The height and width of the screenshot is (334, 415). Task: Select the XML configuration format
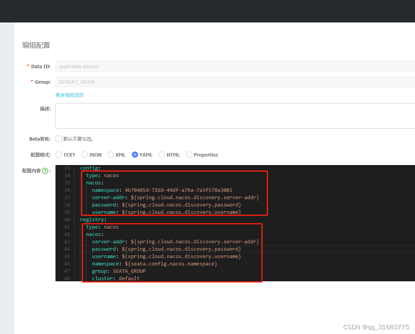111,155
